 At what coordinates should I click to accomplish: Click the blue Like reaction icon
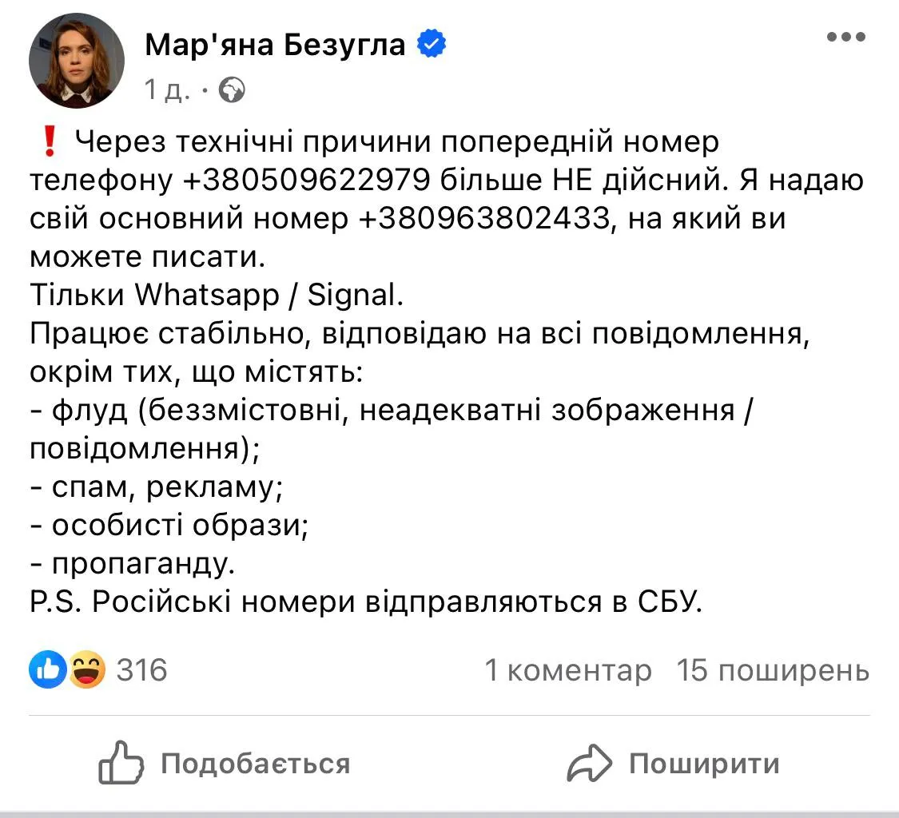(x=47, y=669)
